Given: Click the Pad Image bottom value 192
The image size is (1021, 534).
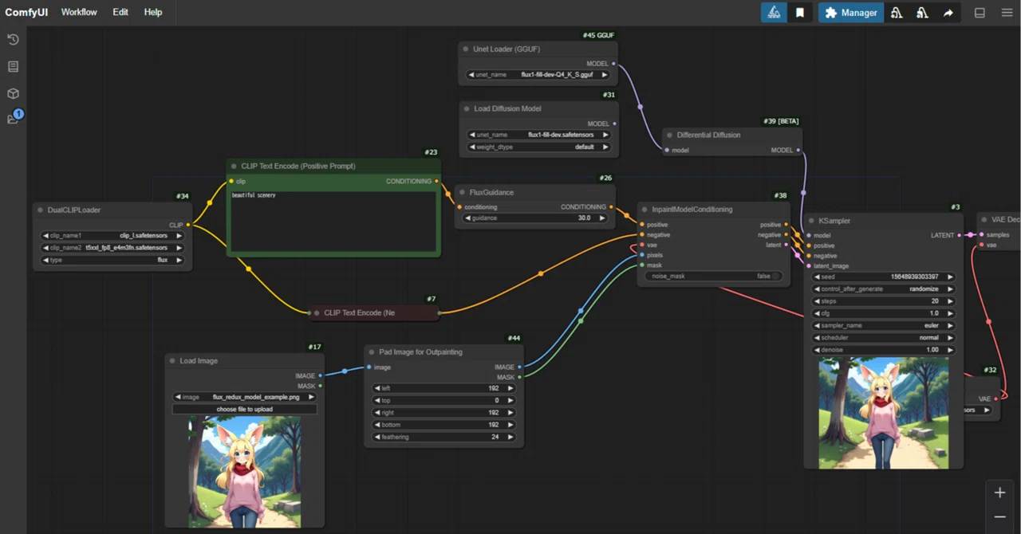Looking at the screenshot, I should click(493, 425).
